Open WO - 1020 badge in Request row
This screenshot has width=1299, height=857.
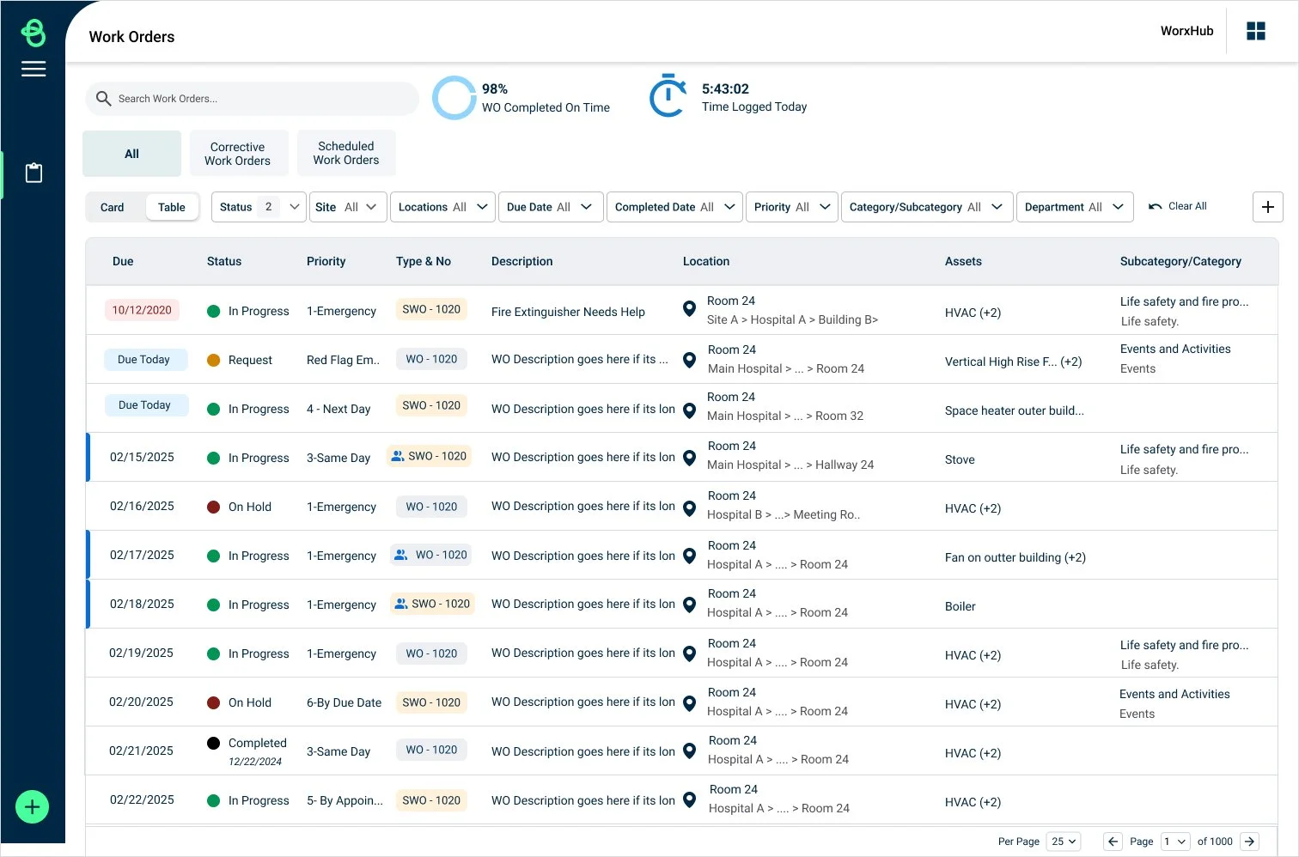[x=431, y=359]
